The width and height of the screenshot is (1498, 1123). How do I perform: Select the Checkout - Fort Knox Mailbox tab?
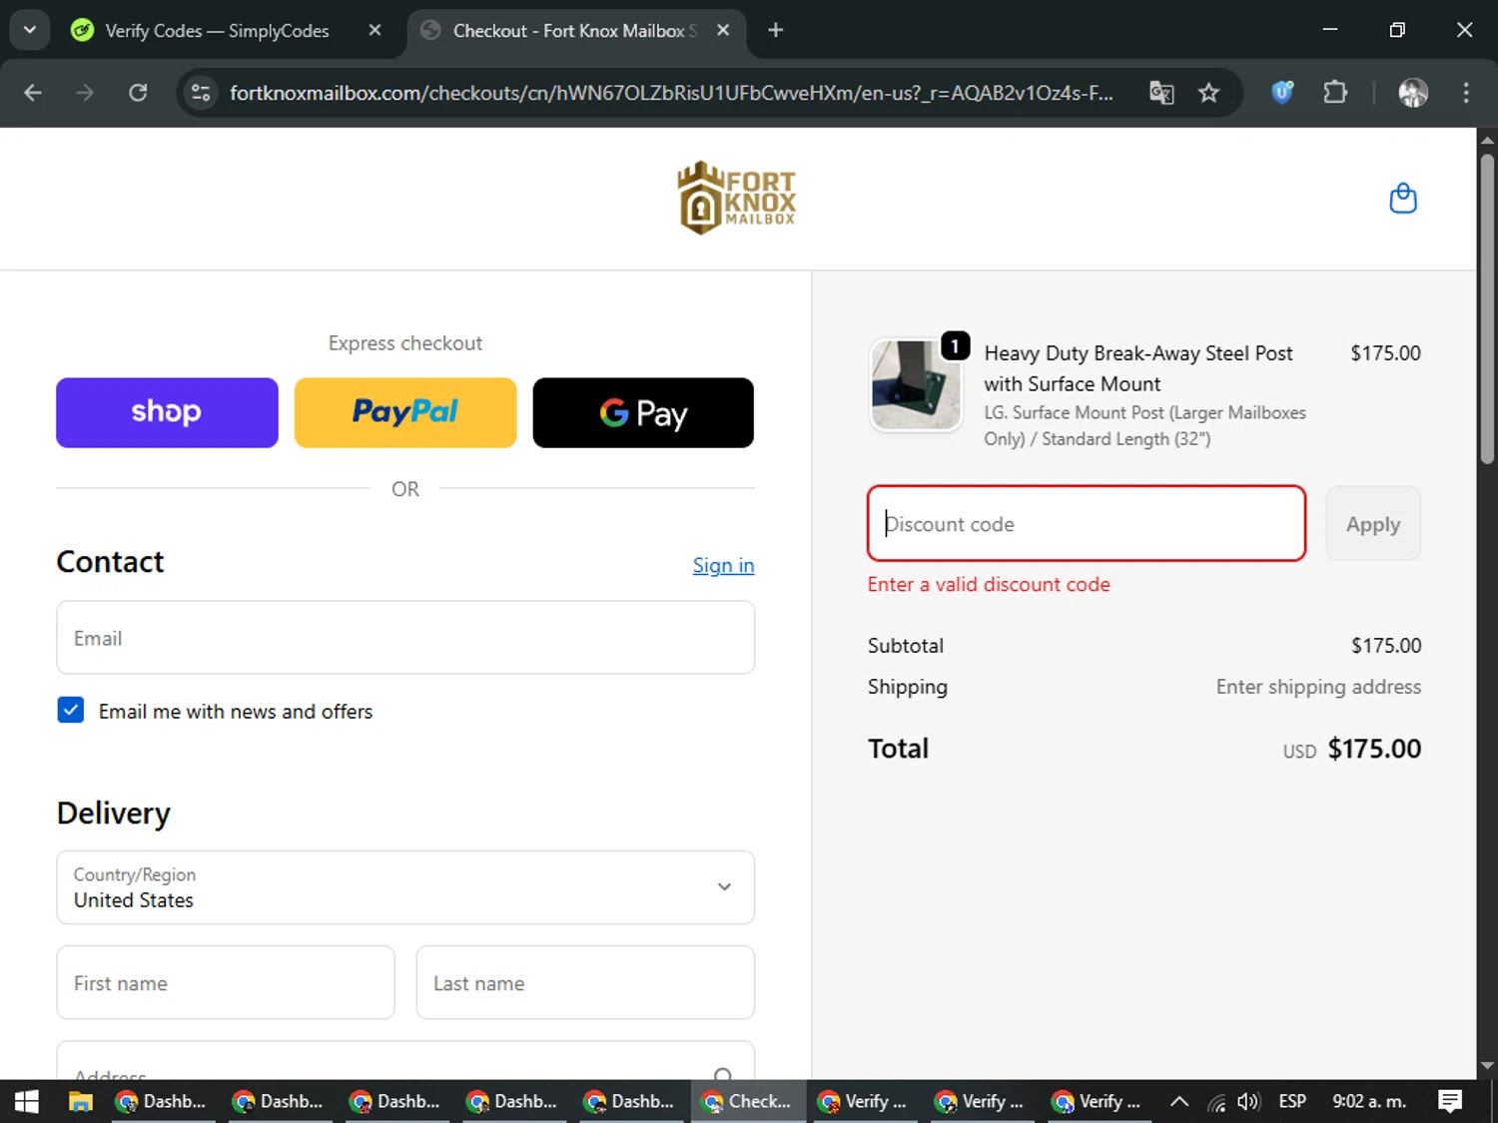(575, 31)
